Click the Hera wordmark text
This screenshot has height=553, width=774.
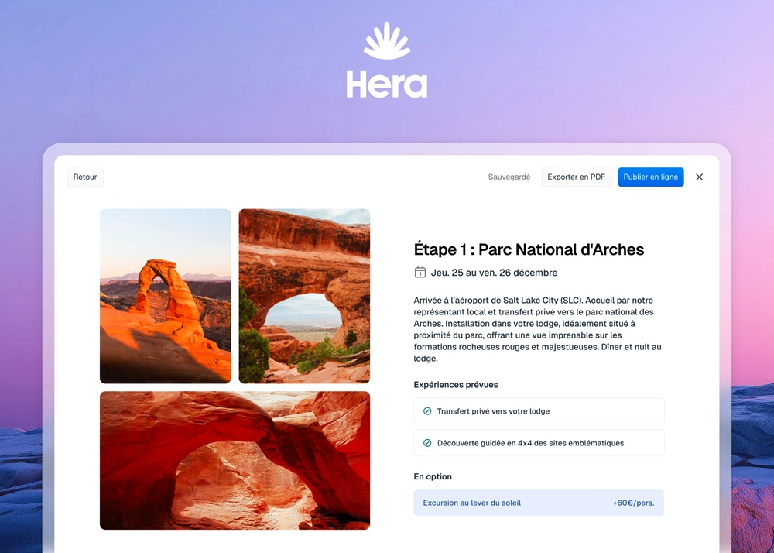(x=386, y=84)
